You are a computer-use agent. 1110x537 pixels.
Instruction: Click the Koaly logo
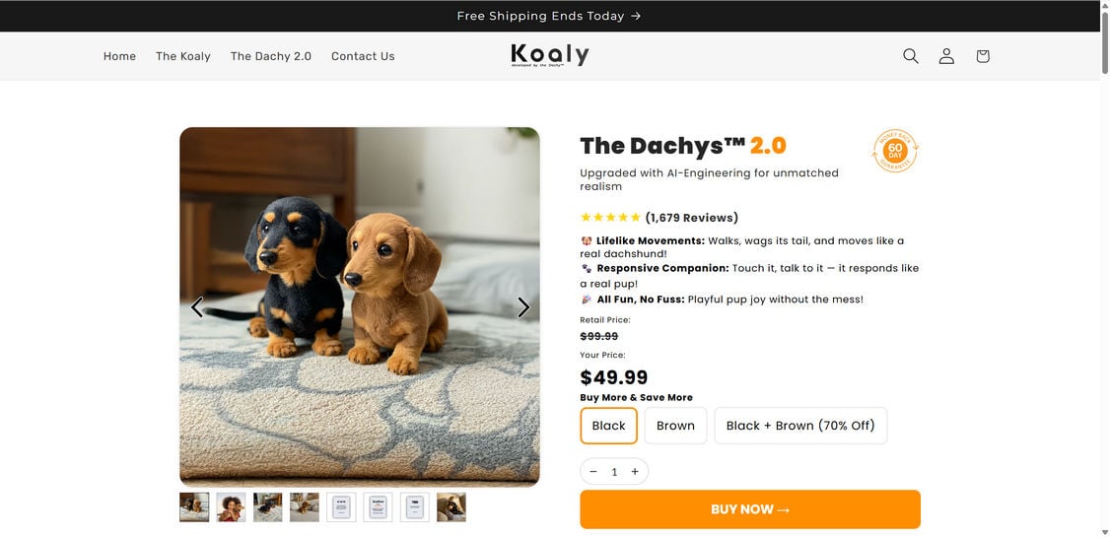(x=550, y=55)
